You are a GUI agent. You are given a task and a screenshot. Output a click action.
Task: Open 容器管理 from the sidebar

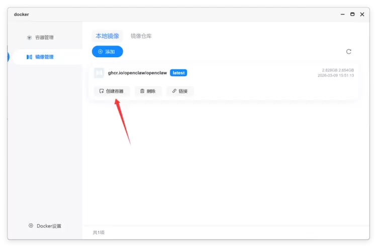tap(40, 38)
